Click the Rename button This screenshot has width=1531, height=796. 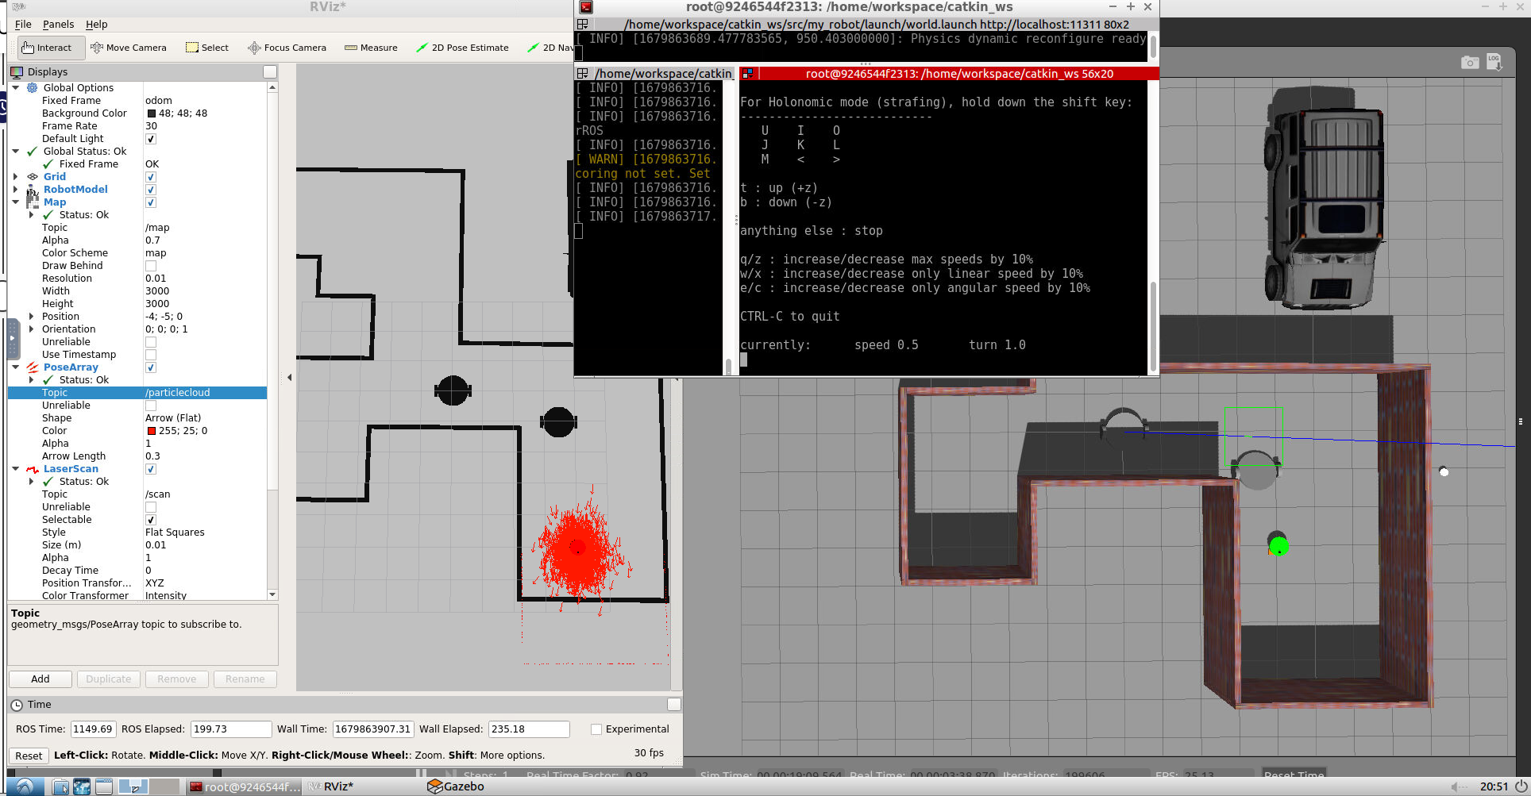point(245,679)
